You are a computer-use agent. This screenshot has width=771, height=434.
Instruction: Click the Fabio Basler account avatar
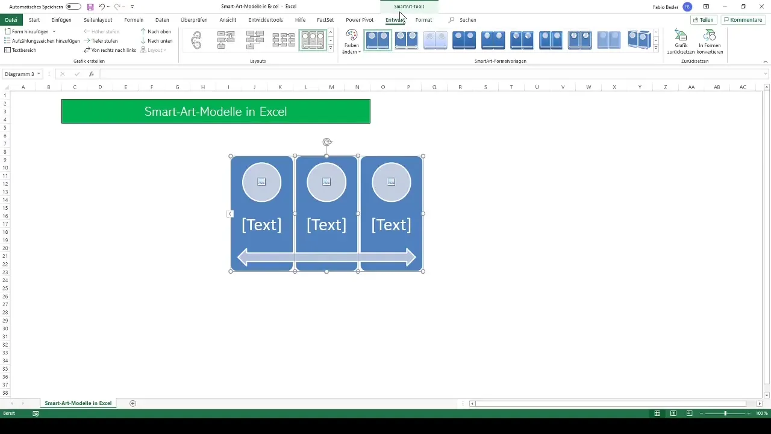pos(687,7)
